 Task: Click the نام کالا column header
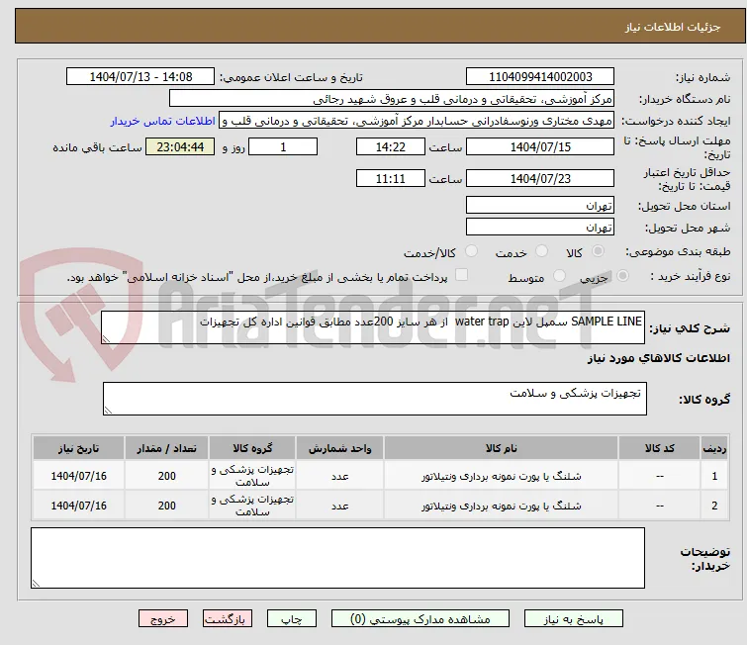tap(502, 448)
